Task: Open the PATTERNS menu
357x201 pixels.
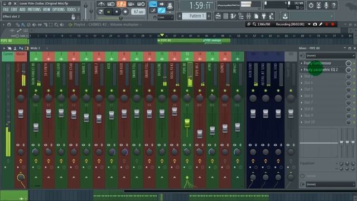Action: [x=34, y=9]
